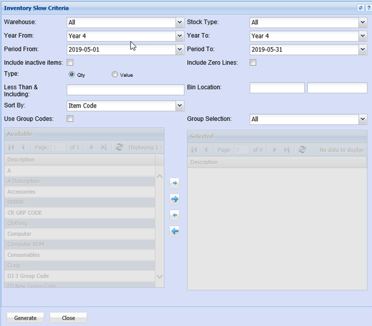This screenshot has height=326, width=372.
Task: Expand the Stock Type dropdown
Action: pyautogui.click(x=363, y=22)
